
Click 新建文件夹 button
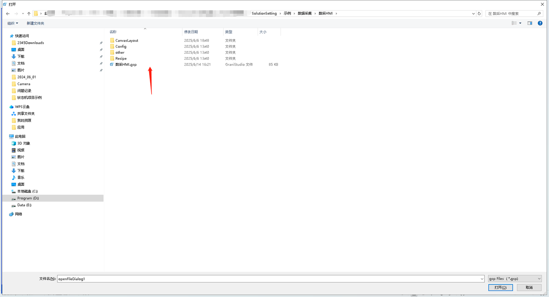click(x=35, y=23)
